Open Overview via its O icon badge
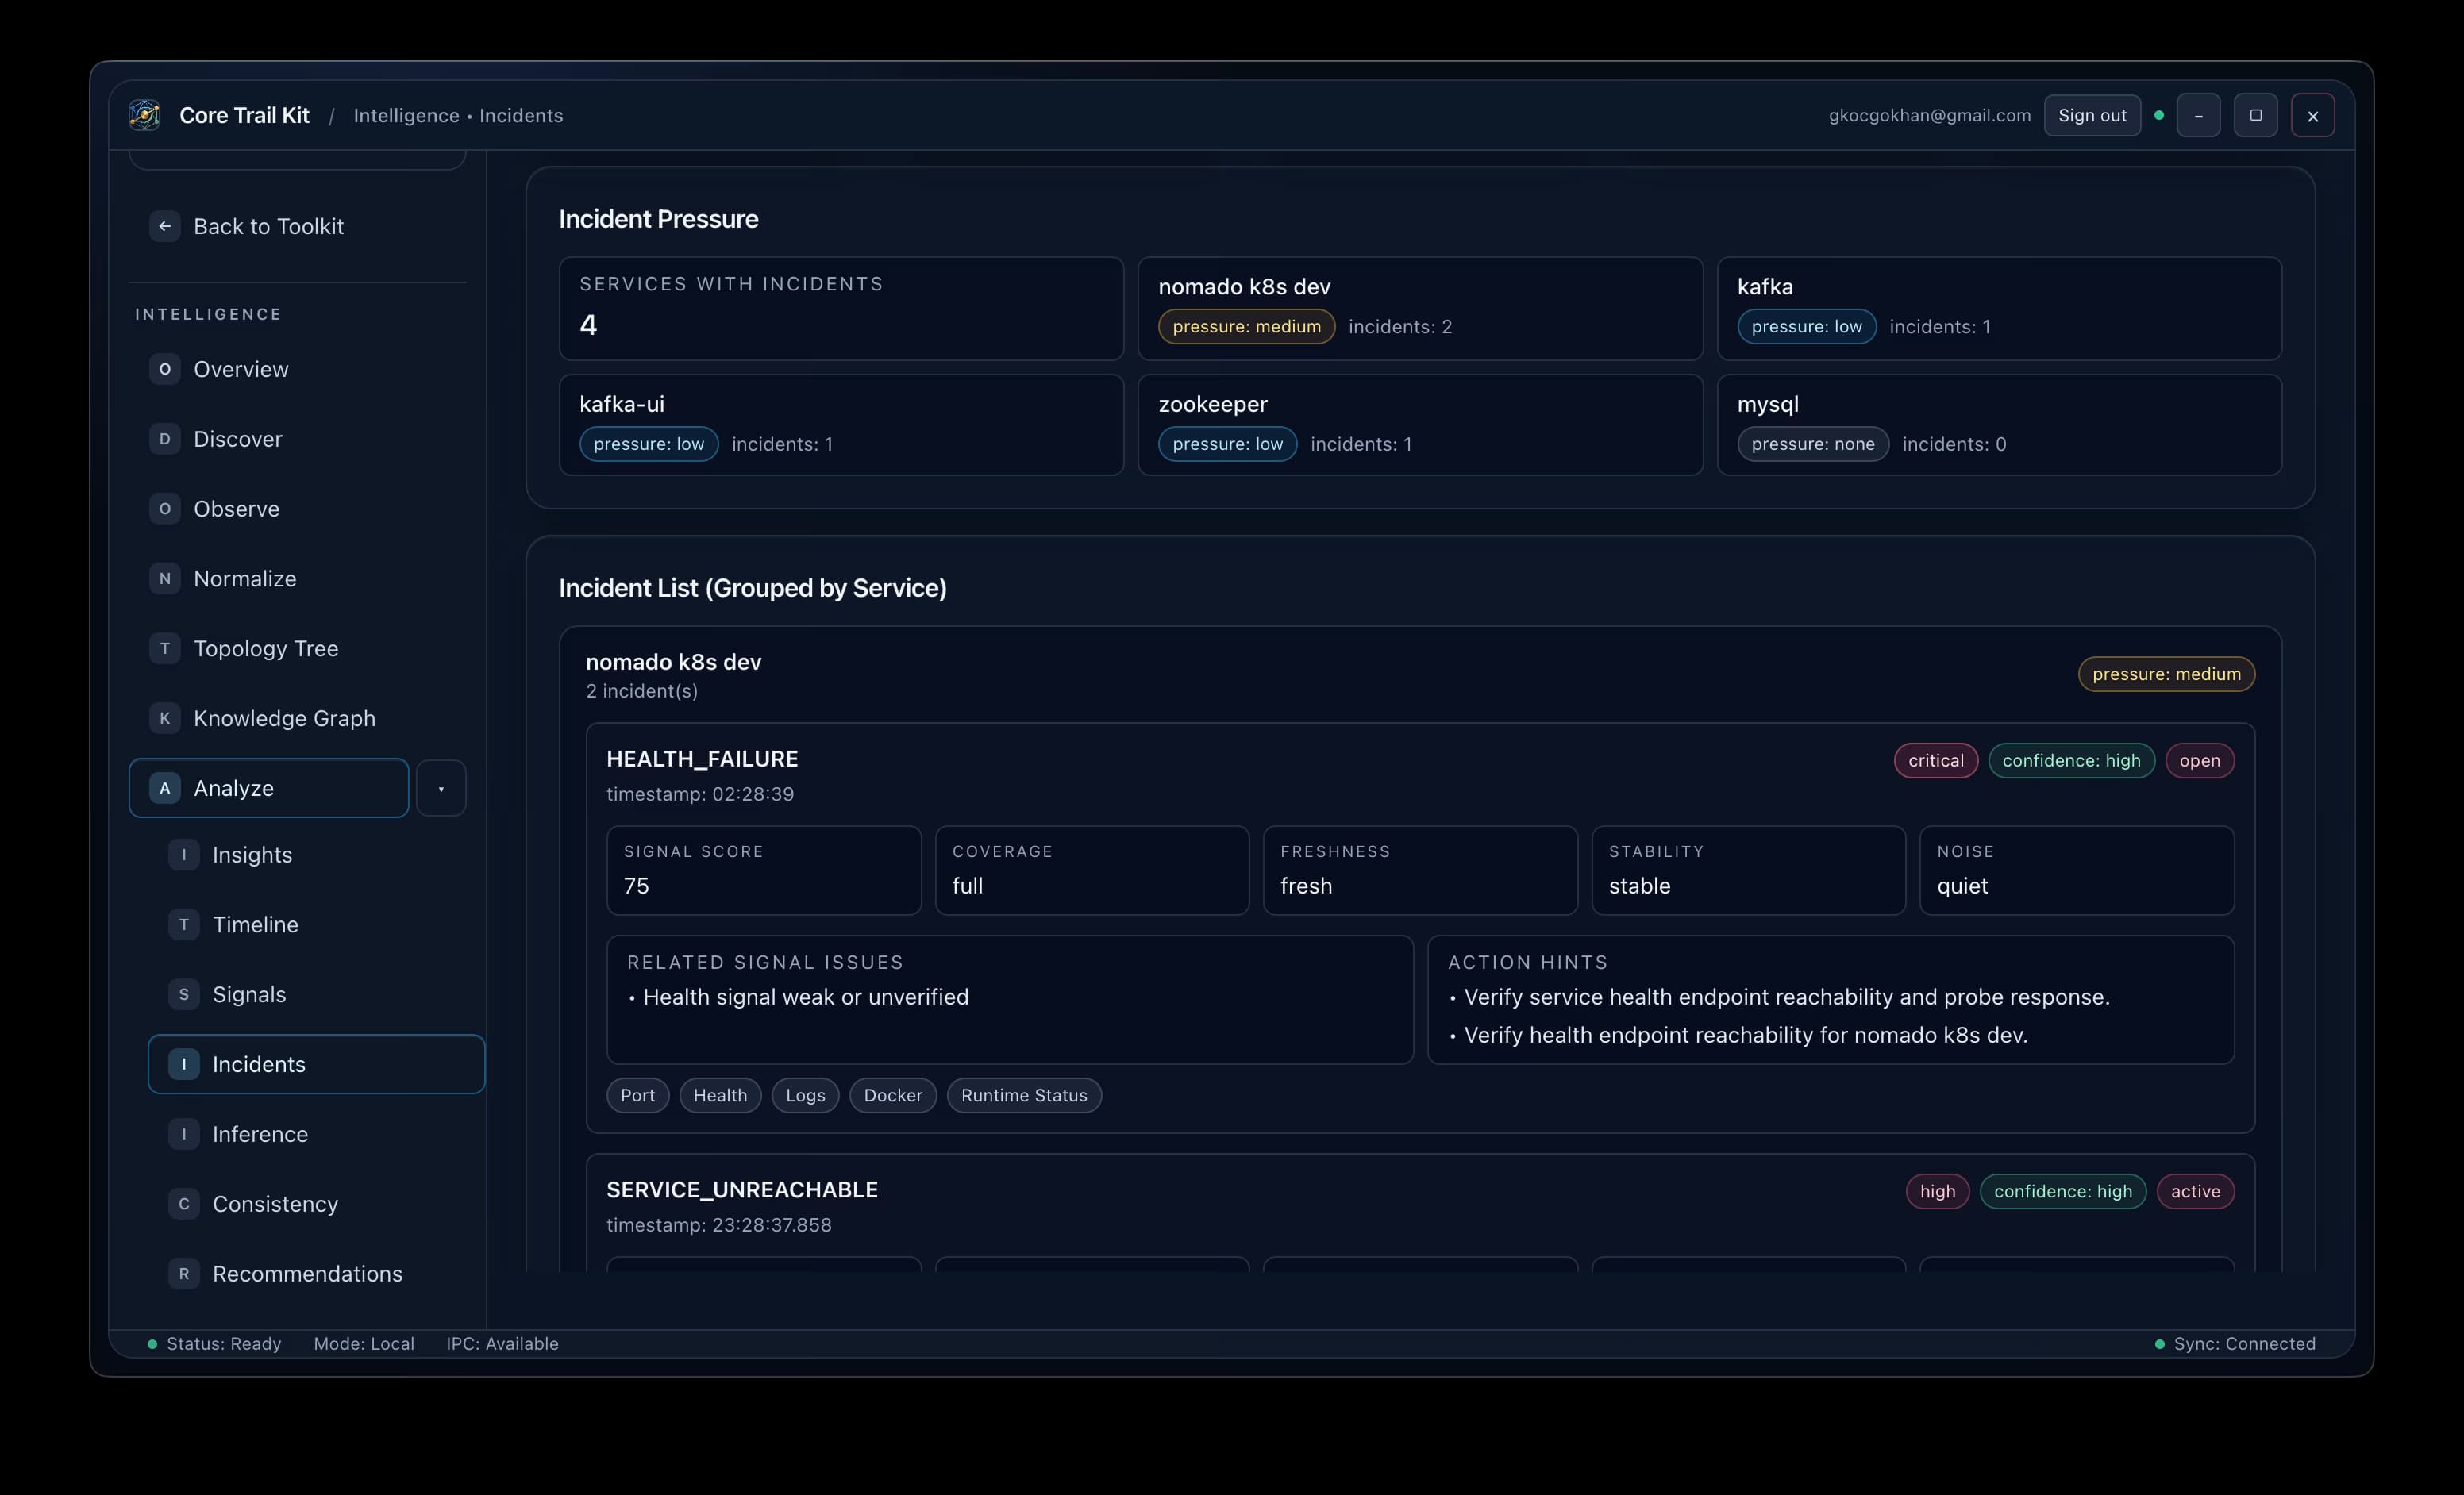The width and height of the screenshot is (2464, 1495). point(165,369)
